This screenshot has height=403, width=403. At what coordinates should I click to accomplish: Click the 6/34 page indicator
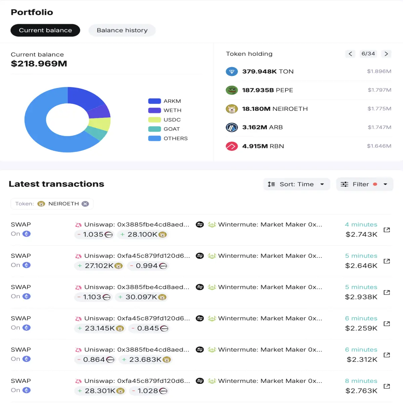point(368,54)
